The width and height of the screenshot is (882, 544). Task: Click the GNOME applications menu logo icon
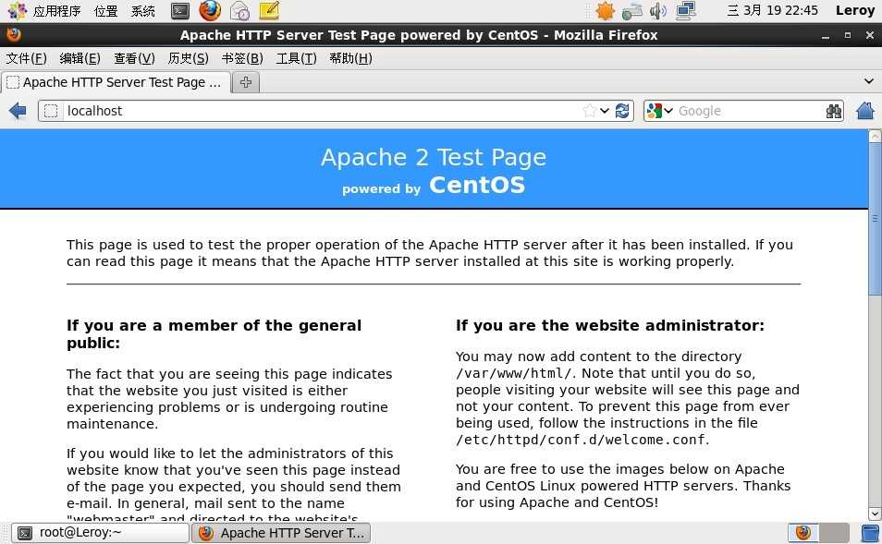click(x=17, y=11)
